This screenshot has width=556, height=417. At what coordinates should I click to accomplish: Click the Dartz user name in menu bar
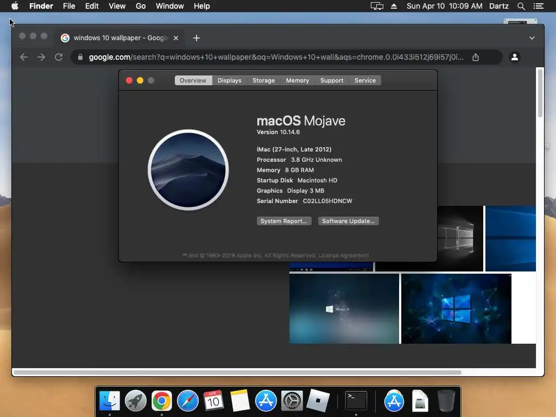[x=499, y=6]
